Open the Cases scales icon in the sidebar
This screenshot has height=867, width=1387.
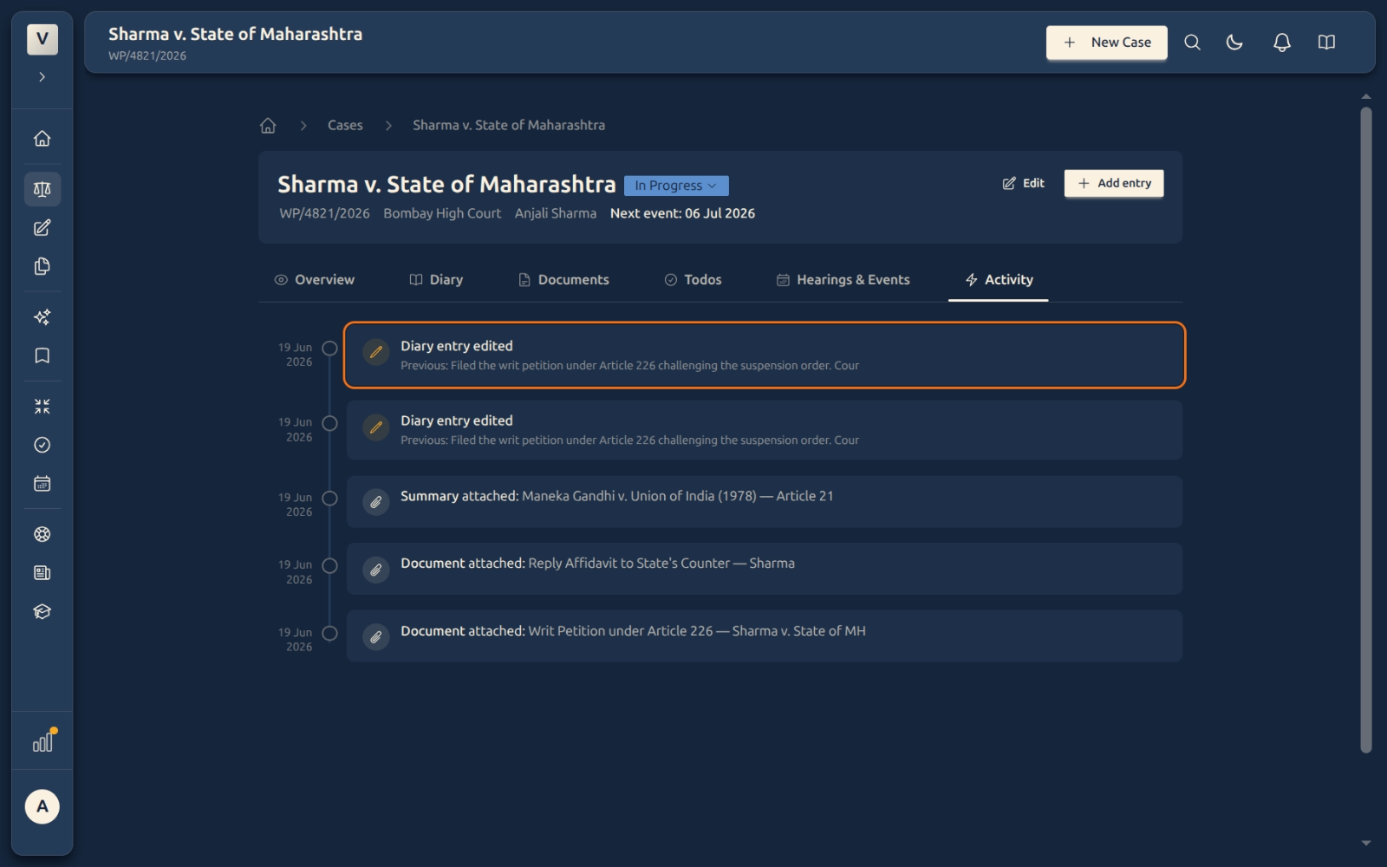tap(42, 189)
